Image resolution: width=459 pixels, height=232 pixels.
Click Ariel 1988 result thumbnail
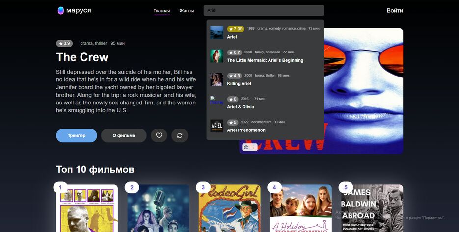pos(216,32)
